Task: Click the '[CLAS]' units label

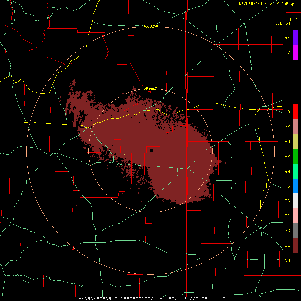Action: tap(283, 23)
